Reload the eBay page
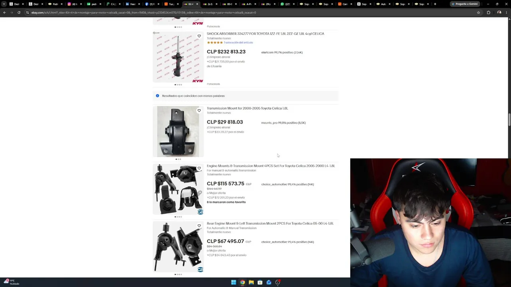511x287 pixels. (x=19, y=12)
